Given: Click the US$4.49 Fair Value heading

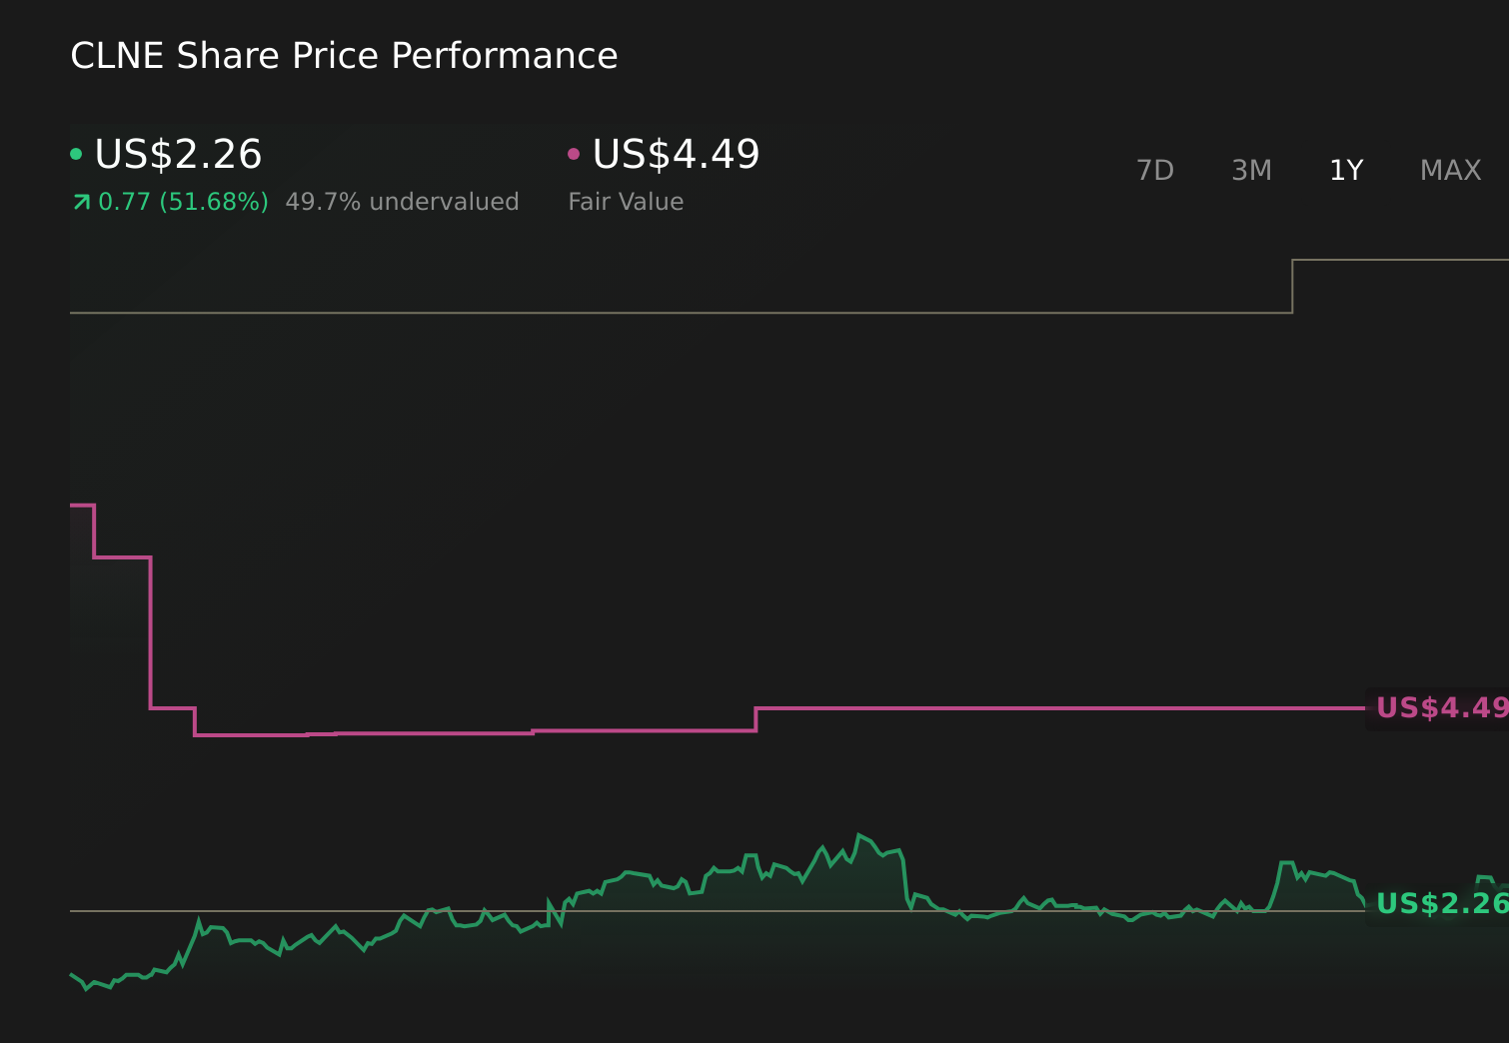Looking at the screenshot, I should [675, 154].
